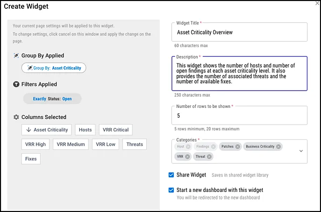Uncheck the Share Widget checkbox
Image resolution: width=321 pixels, height=212 pixels.
(x=171, y=175)
